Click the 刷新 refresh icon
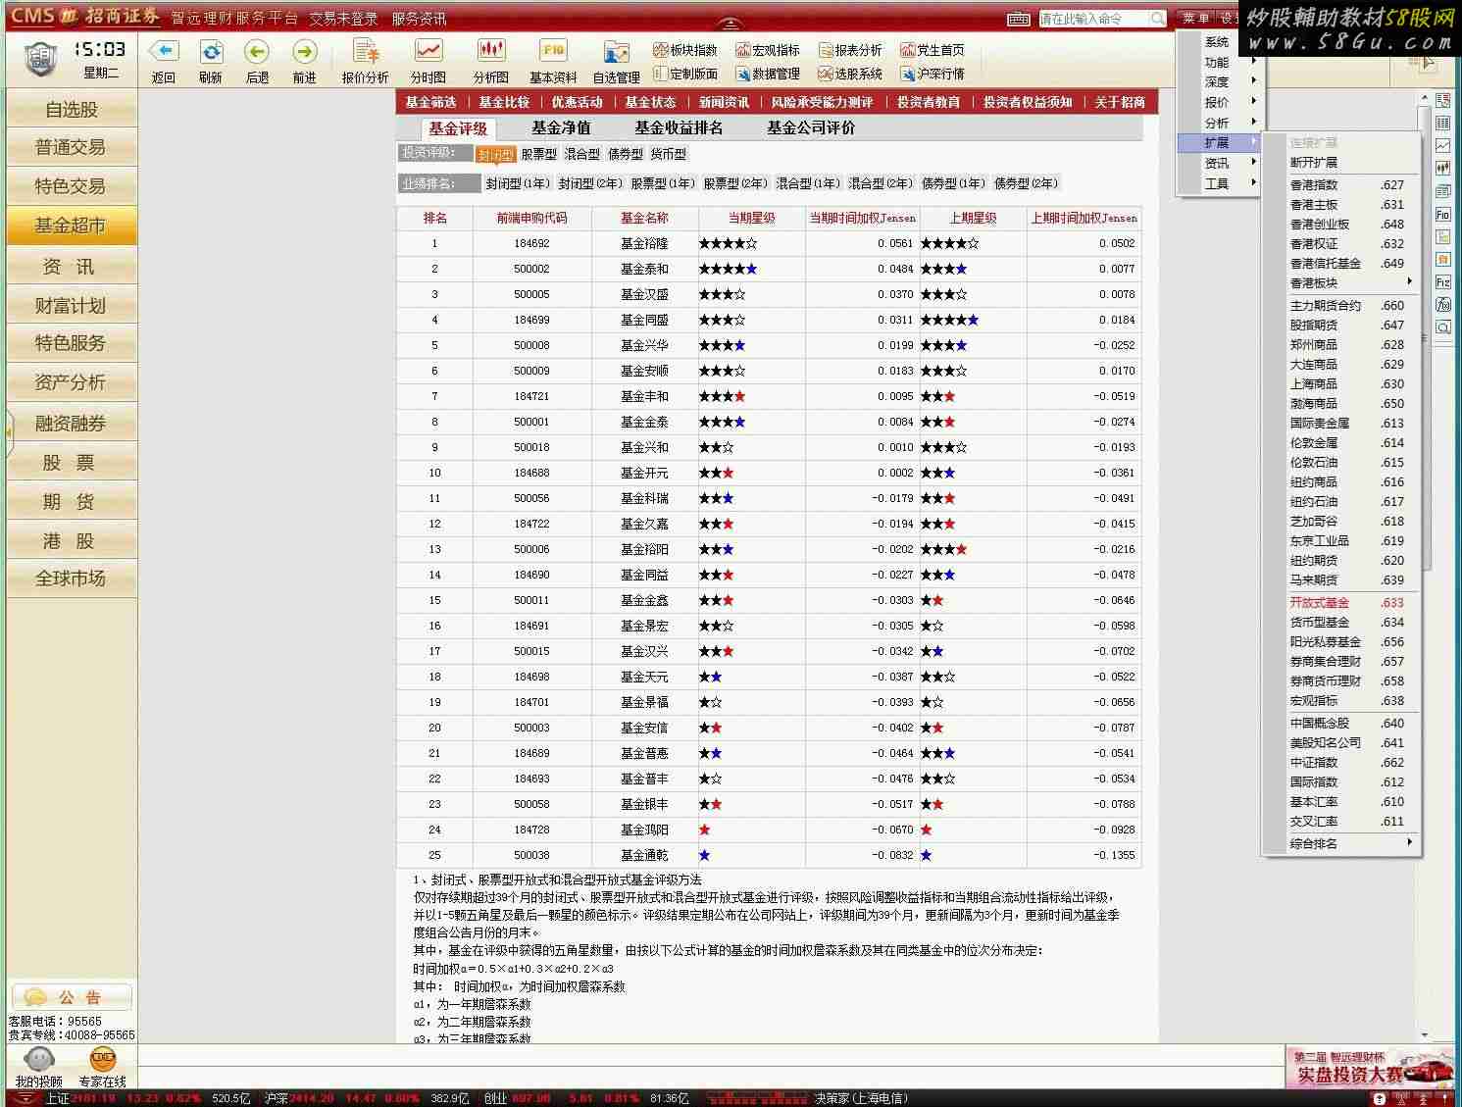This screenshot has width=1462, height=1107. 211,51
